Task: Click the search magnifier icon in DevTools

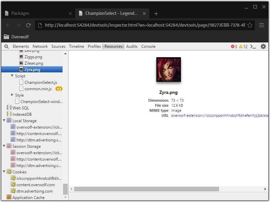Action: coord(6,46)
